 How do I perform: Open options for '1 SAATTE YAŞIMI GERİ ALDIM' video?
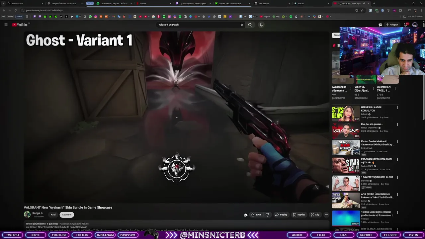pos(397,178)
